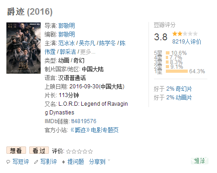
Task: View the 8219人评价 ratings
Action: pos(187,42)
